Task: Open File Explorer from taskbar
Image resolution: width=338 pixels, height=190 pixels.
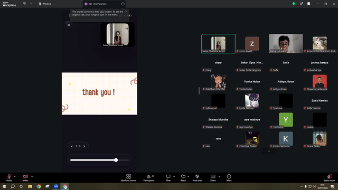Action: 30,186
